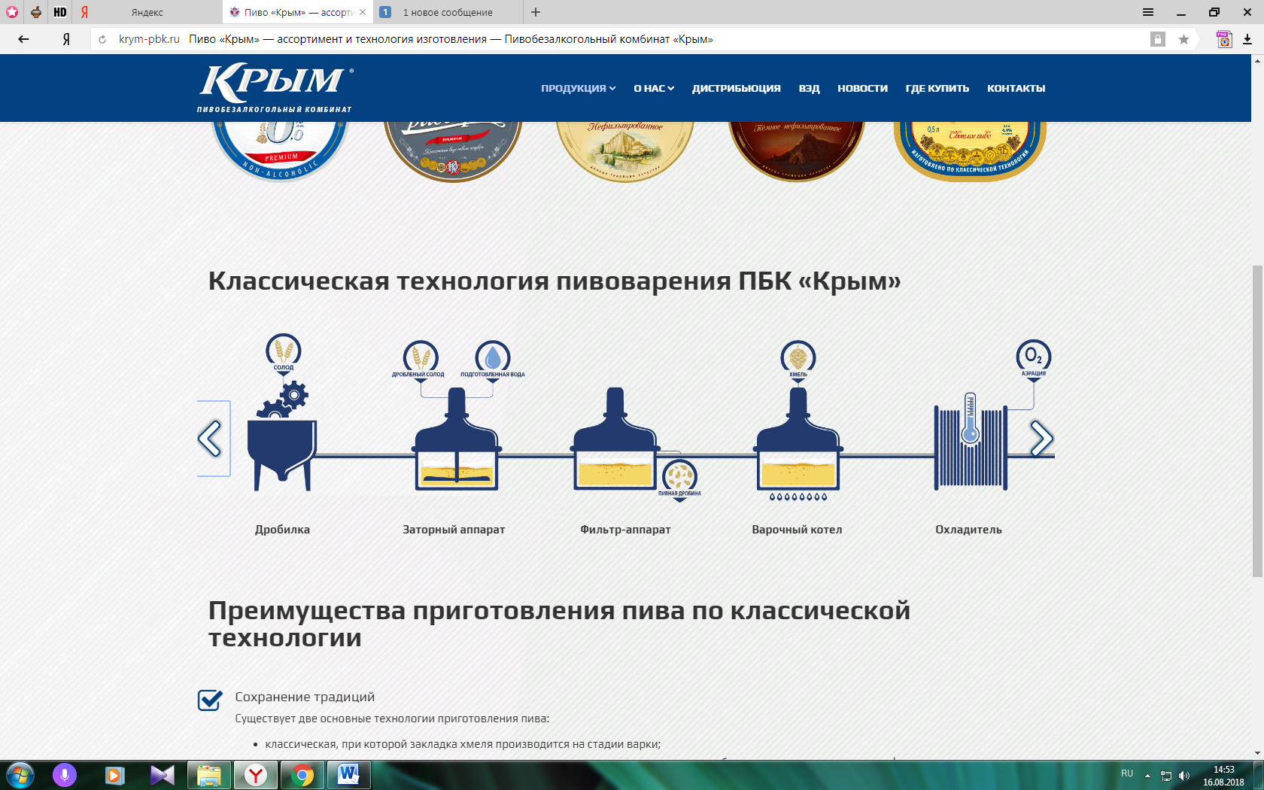This screenshot has height=790, width=1264.
Task: Go back to previous page
Action: point(23,39)
